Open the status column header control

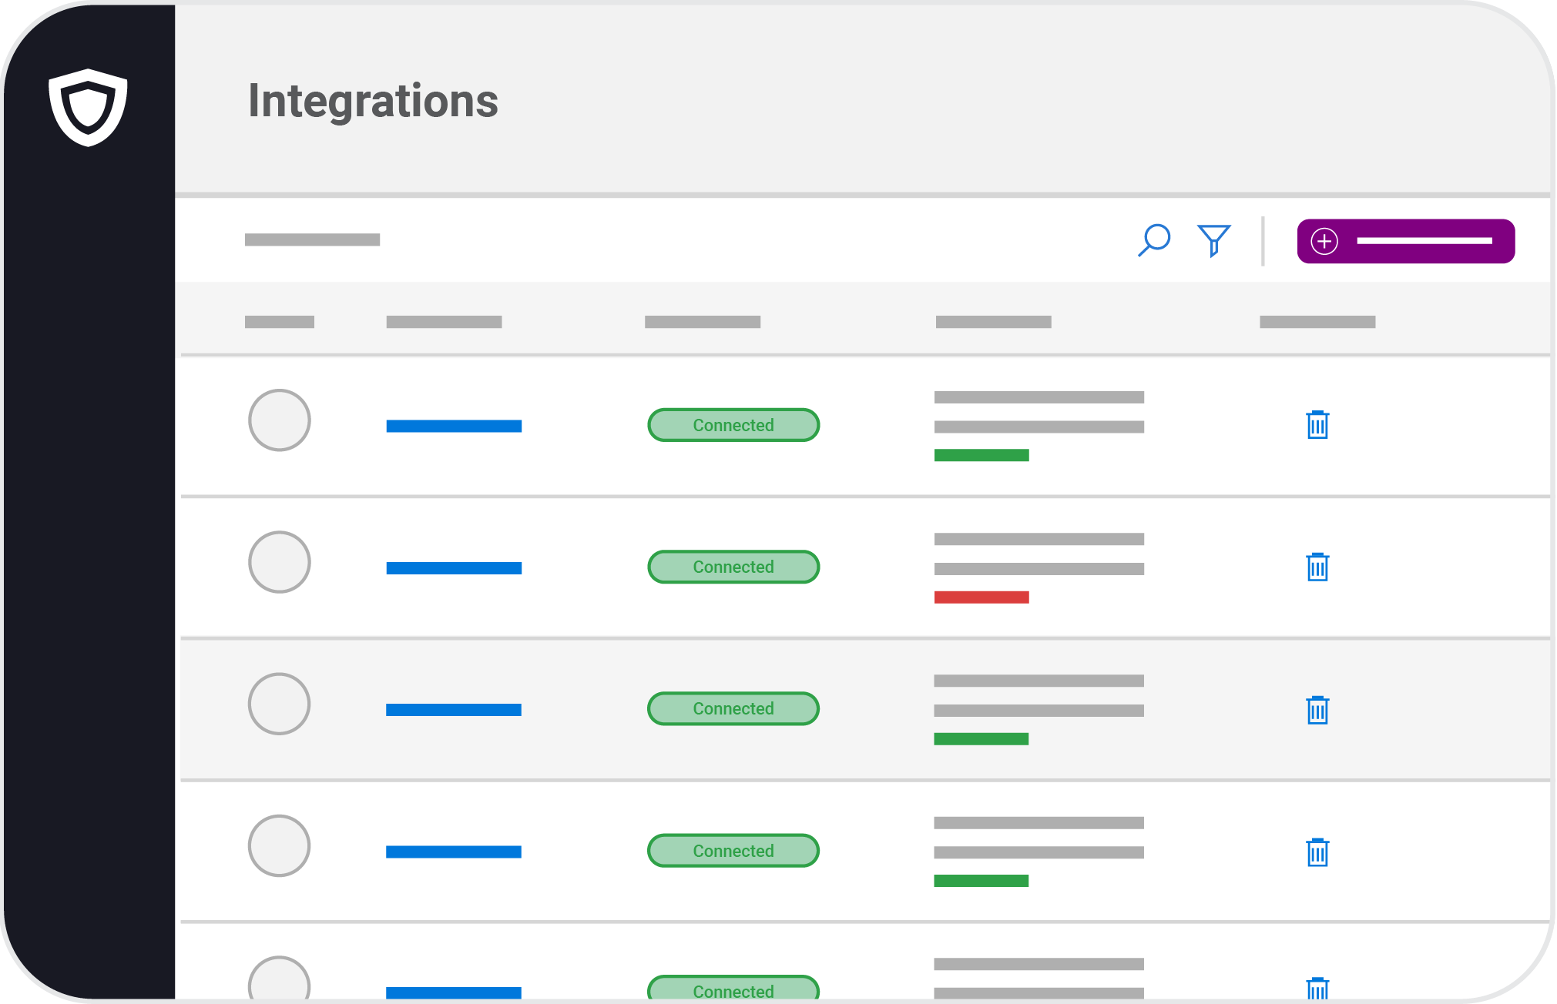click(x=702, y=320)
